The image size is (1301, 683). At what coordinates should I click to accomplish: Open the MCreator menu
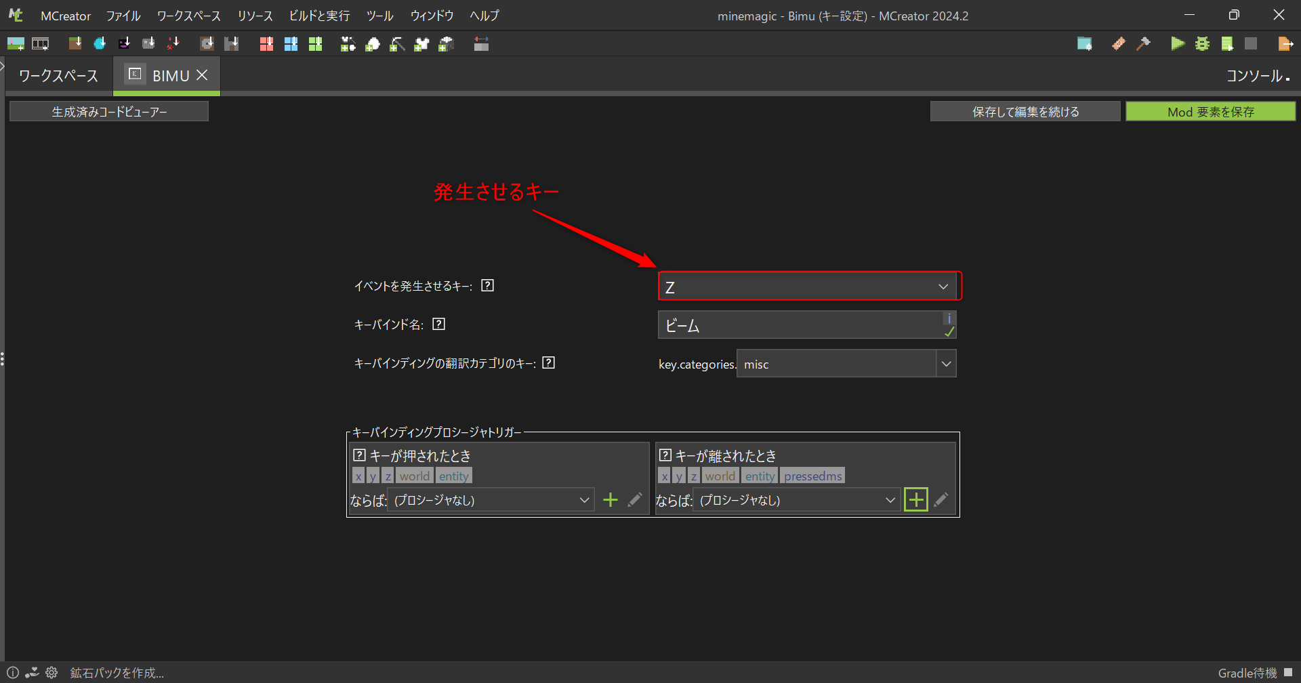[66, 16]
